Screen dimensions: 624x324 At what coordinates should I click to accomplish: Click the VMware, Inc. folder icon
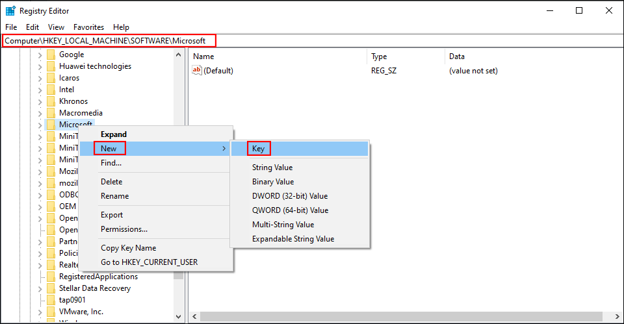(51, 312)
